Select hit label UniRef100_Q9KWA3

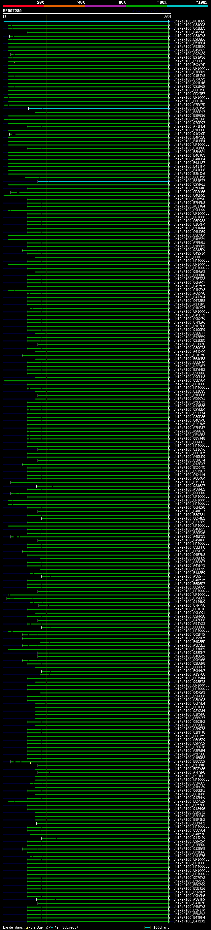click(189, 272)
